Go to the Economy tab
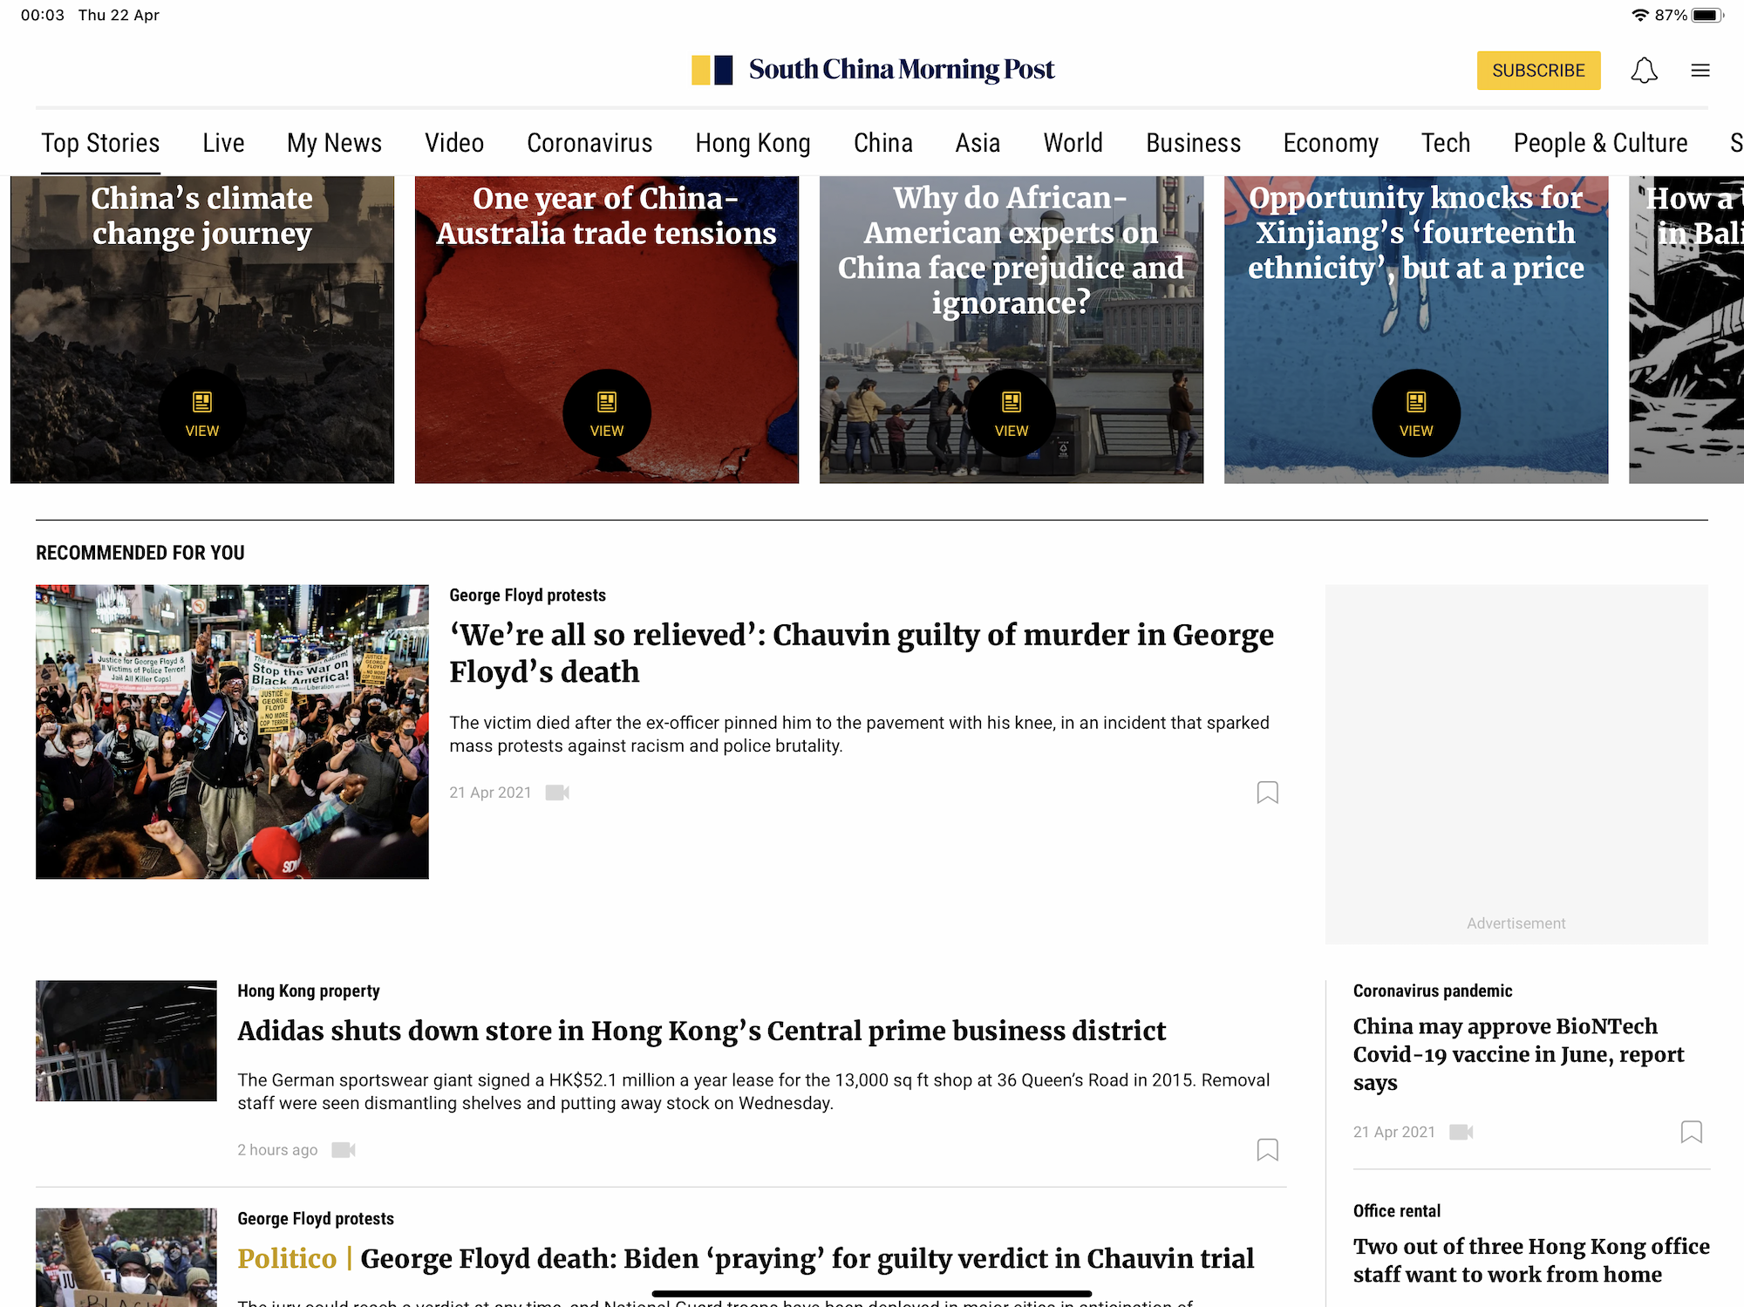Viewport: 1744px width, 1307px height. point(1331,143)
